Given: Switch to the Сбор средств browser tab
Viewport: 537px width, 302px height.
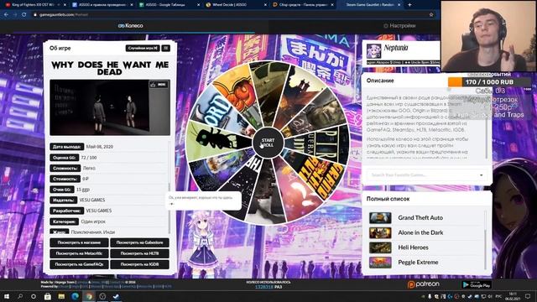Looking at the screenshot, I should (x=303, y=5).
